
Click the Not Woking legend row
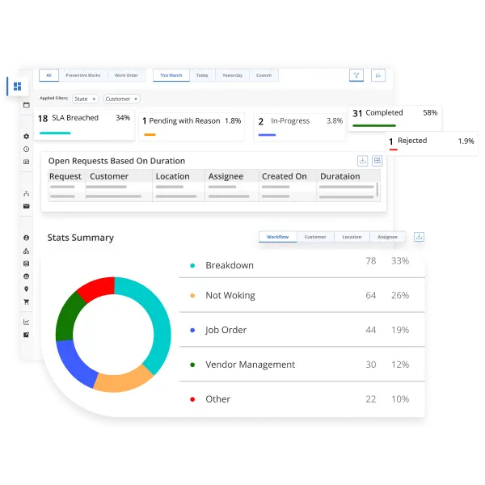(302, 295)
